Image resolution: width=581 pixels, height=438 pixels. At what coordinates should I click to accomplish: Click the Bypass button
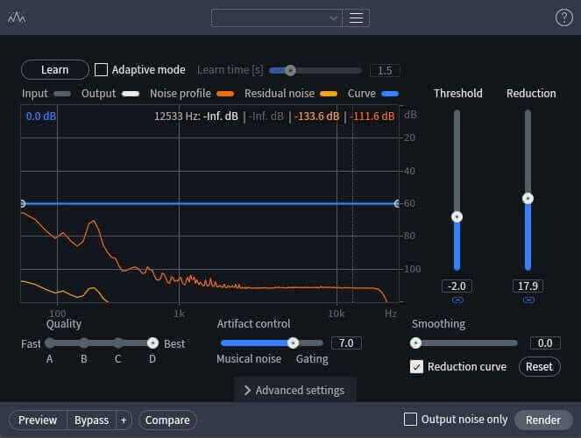click(x=91, y=420)
